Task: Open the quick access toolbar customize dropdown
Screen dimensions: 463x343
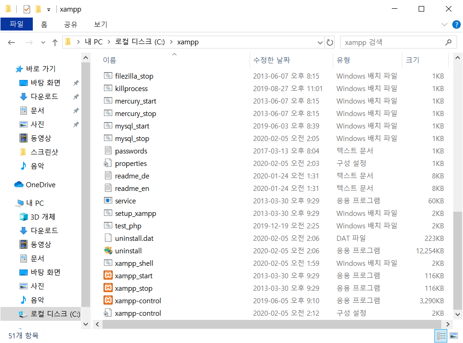Action: (49, 10)
